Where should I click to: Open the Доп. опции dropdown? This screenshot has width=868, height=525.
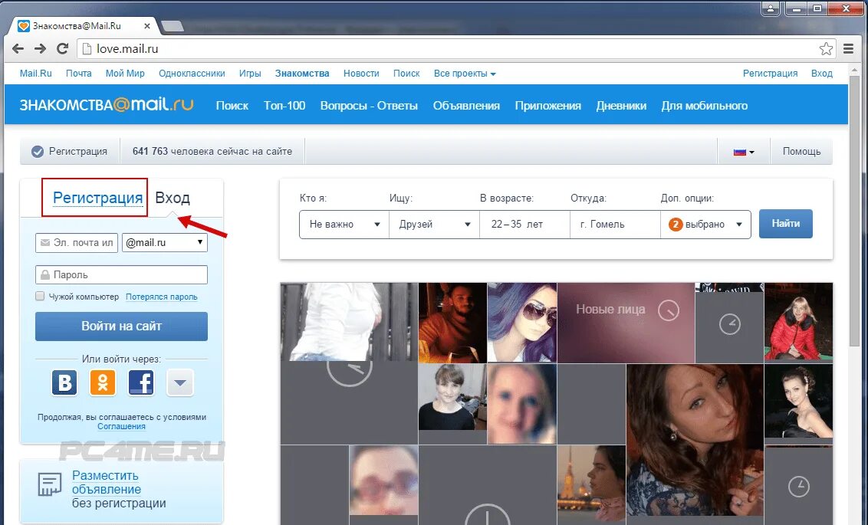point(705,224)
